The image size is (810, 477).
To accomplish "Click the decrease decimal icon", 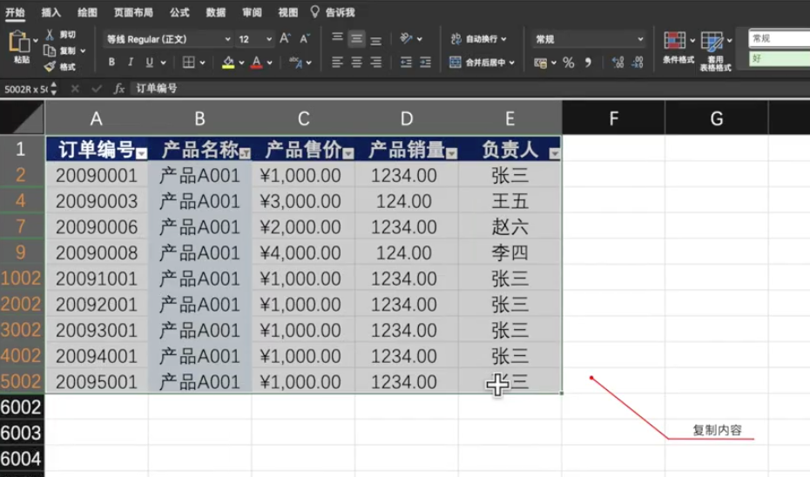I will [638, 63].
